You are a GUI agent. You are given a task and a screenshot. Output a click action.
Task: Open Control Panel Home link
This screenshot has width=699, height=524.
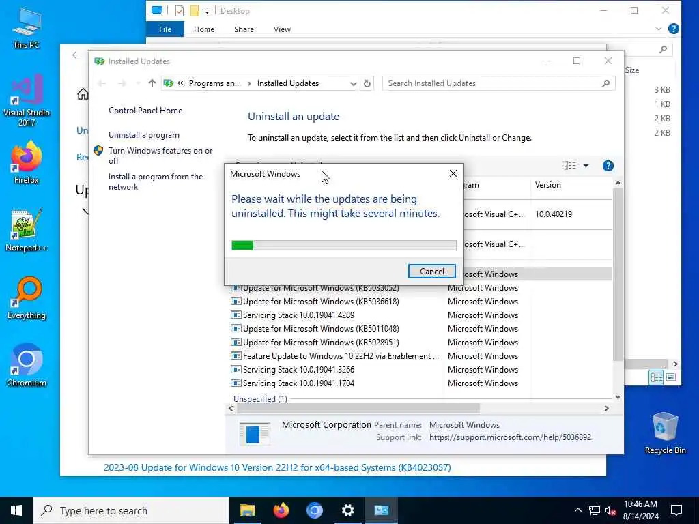(x=145, y=111)
